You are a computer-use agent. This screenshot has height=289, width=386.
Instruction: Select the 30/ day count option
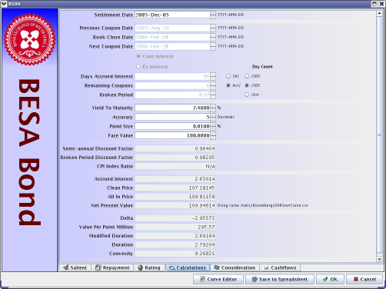tap(228, 76)
